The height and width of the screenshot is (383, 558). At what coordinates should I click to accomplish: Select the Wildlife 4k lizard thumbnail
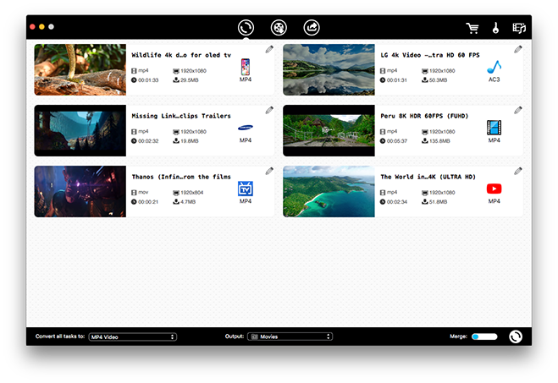coord(80,69)
